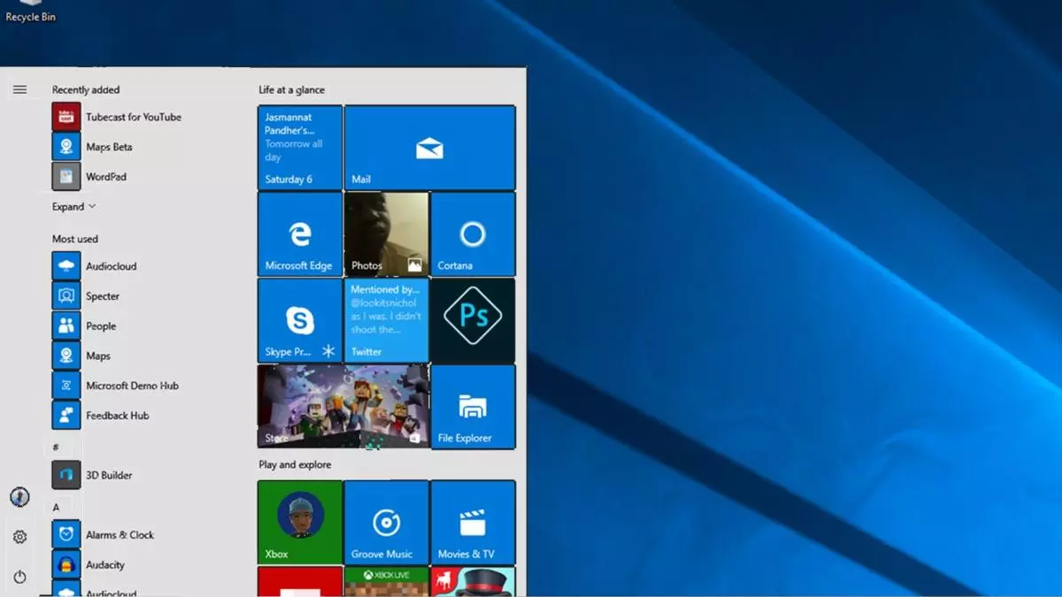Open the Settings gear in the Start sidebar

19,537
